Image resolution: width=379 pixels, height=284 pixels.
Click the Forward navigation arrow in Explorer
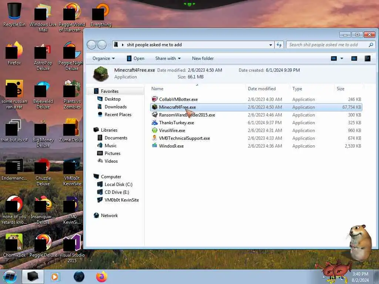(102, 45)
